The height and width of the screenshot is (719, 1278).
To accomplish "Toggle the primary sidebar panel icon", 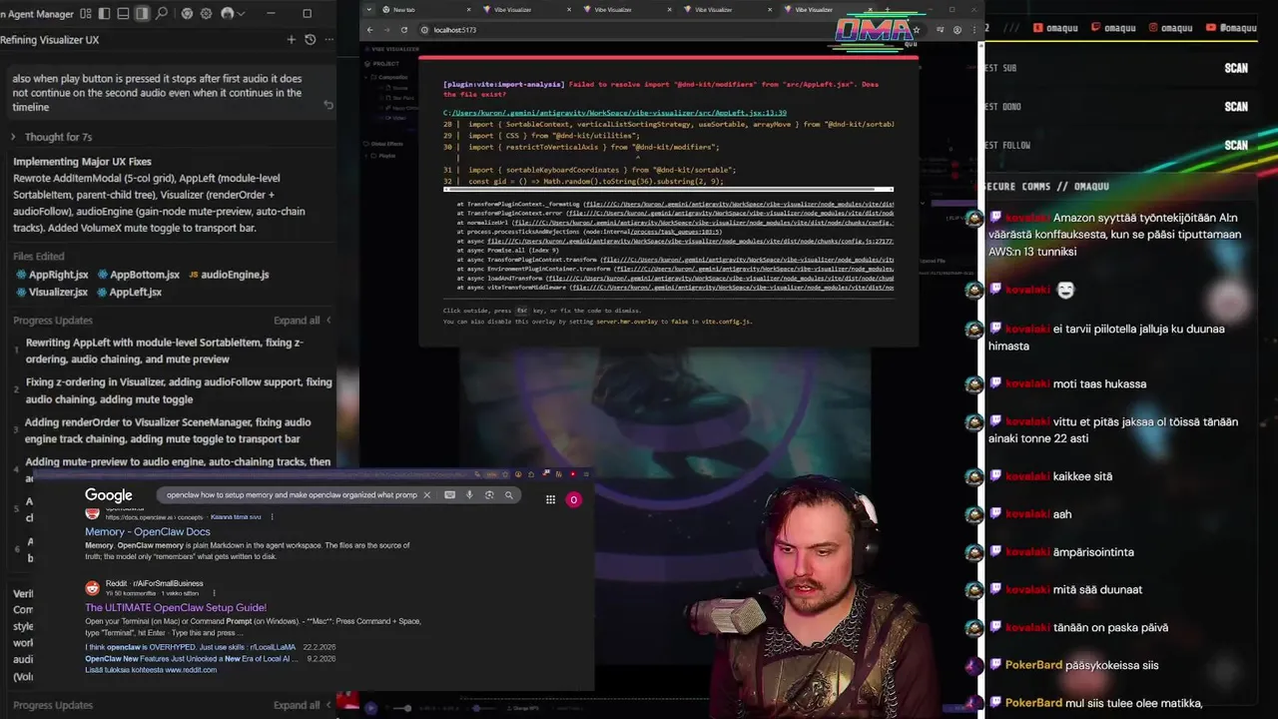I will coord(104,13).
